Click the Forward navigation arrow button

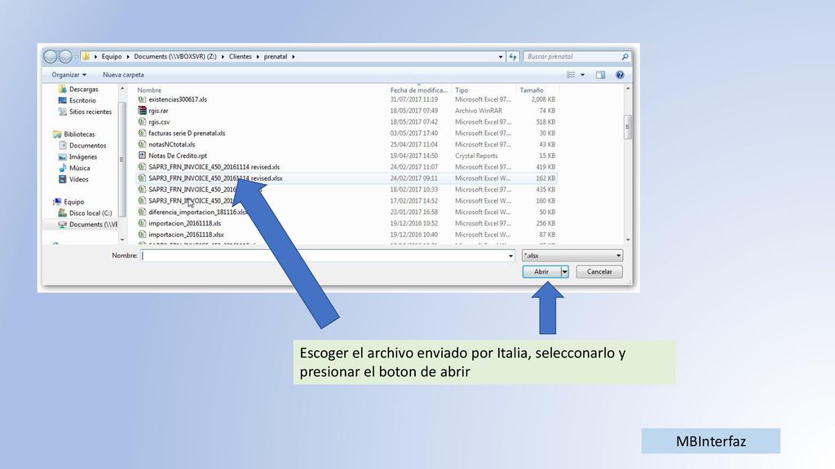tap(65, 56)
